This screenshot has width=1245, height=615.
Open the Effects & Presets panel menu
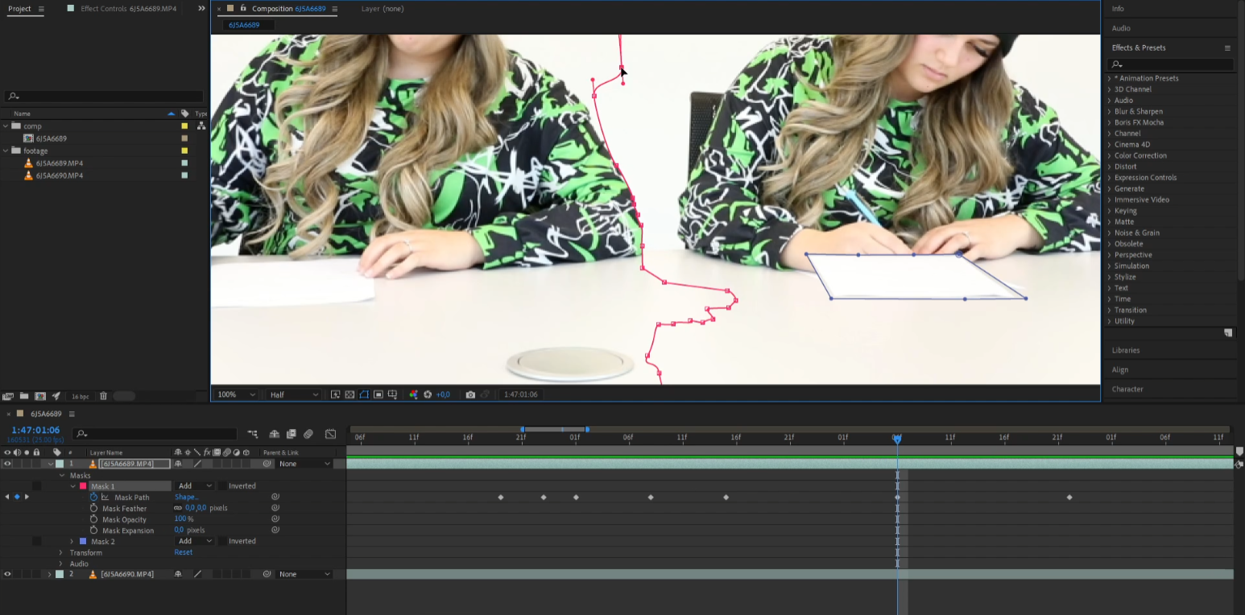click(x=1227, y=47)
